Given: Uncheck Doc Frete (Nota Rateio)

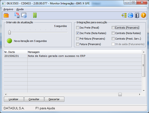Looking at the screenshot, I should click(78, 33).
